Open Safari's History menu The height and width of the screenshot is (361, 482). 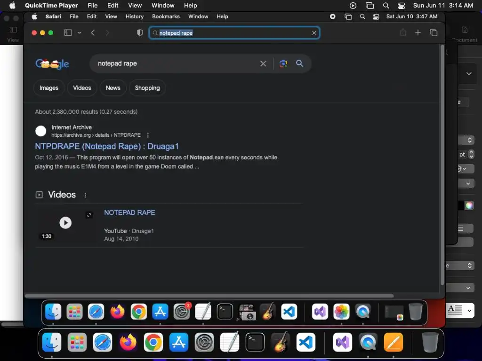point(135,16)
